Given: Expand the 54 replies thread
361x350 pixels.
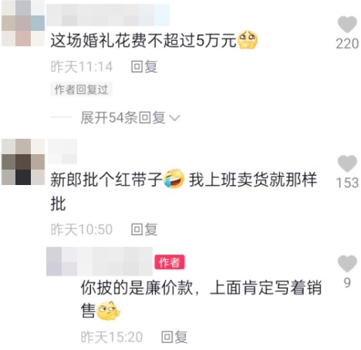Looking at the screenshot, I should pyautogui.click(x=123, y=118).
